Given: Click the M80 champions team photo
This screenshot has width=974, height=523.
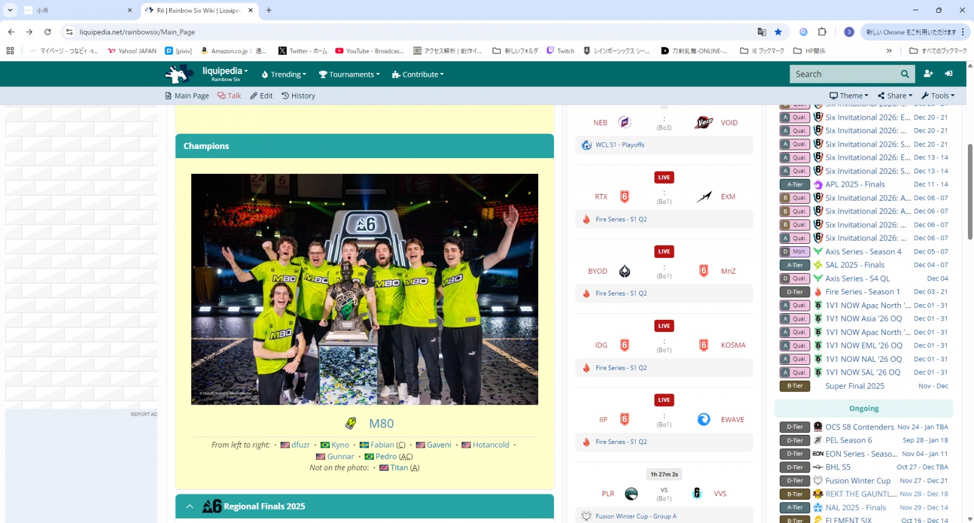Looking at the screenshot, I should pos(364,289).
